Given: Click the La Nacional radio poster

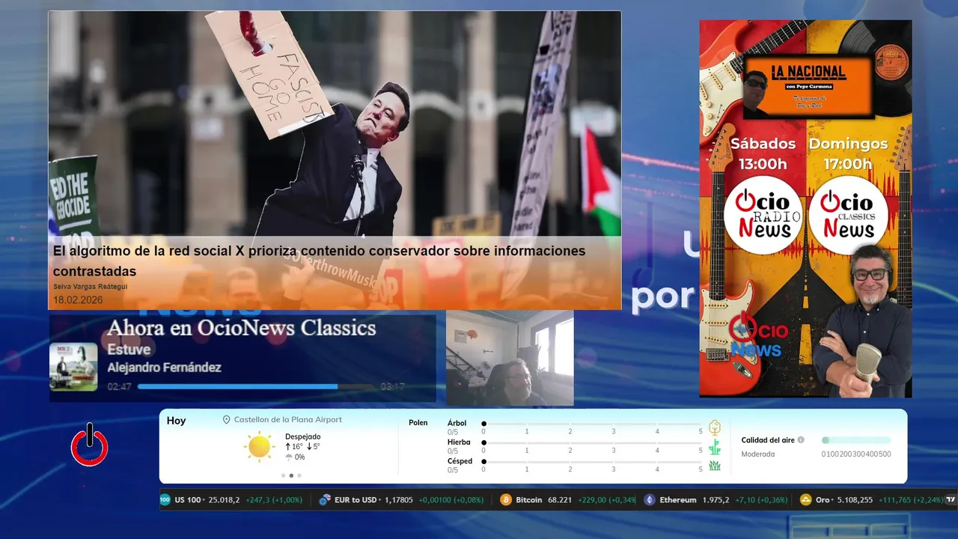Looking at the screenshot, I should click(x=805, y=208).
